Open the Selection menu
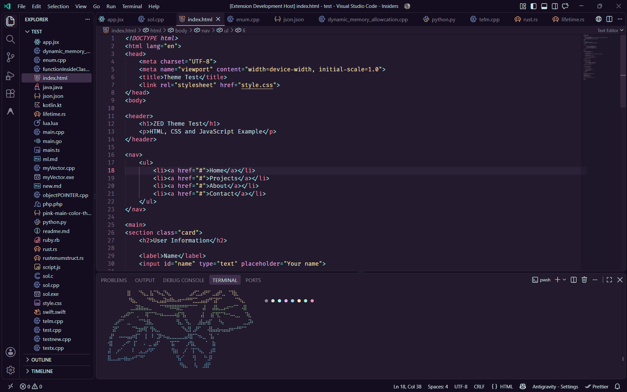The height and width of the screenshot is (392, 627). pos(58,6)
